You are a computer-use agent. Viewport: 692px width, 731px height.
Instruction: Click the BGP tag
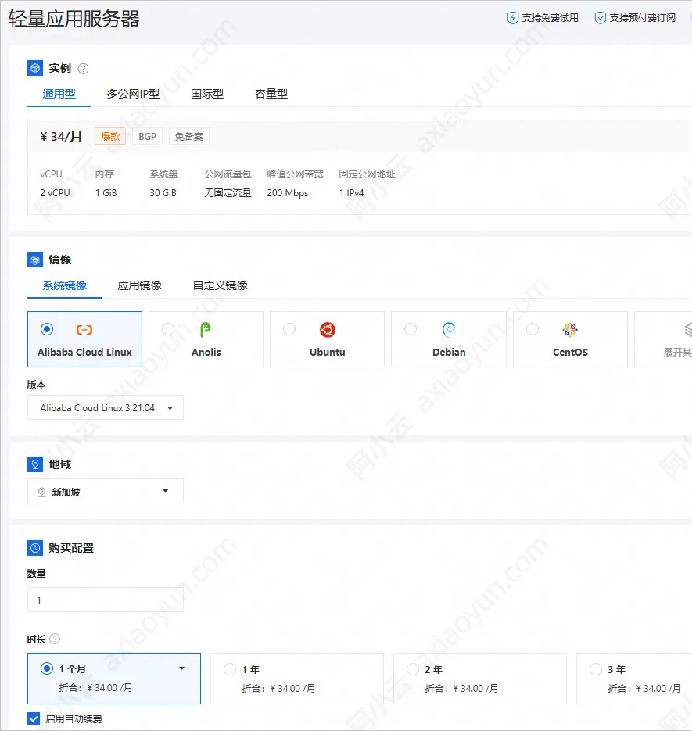147,136
